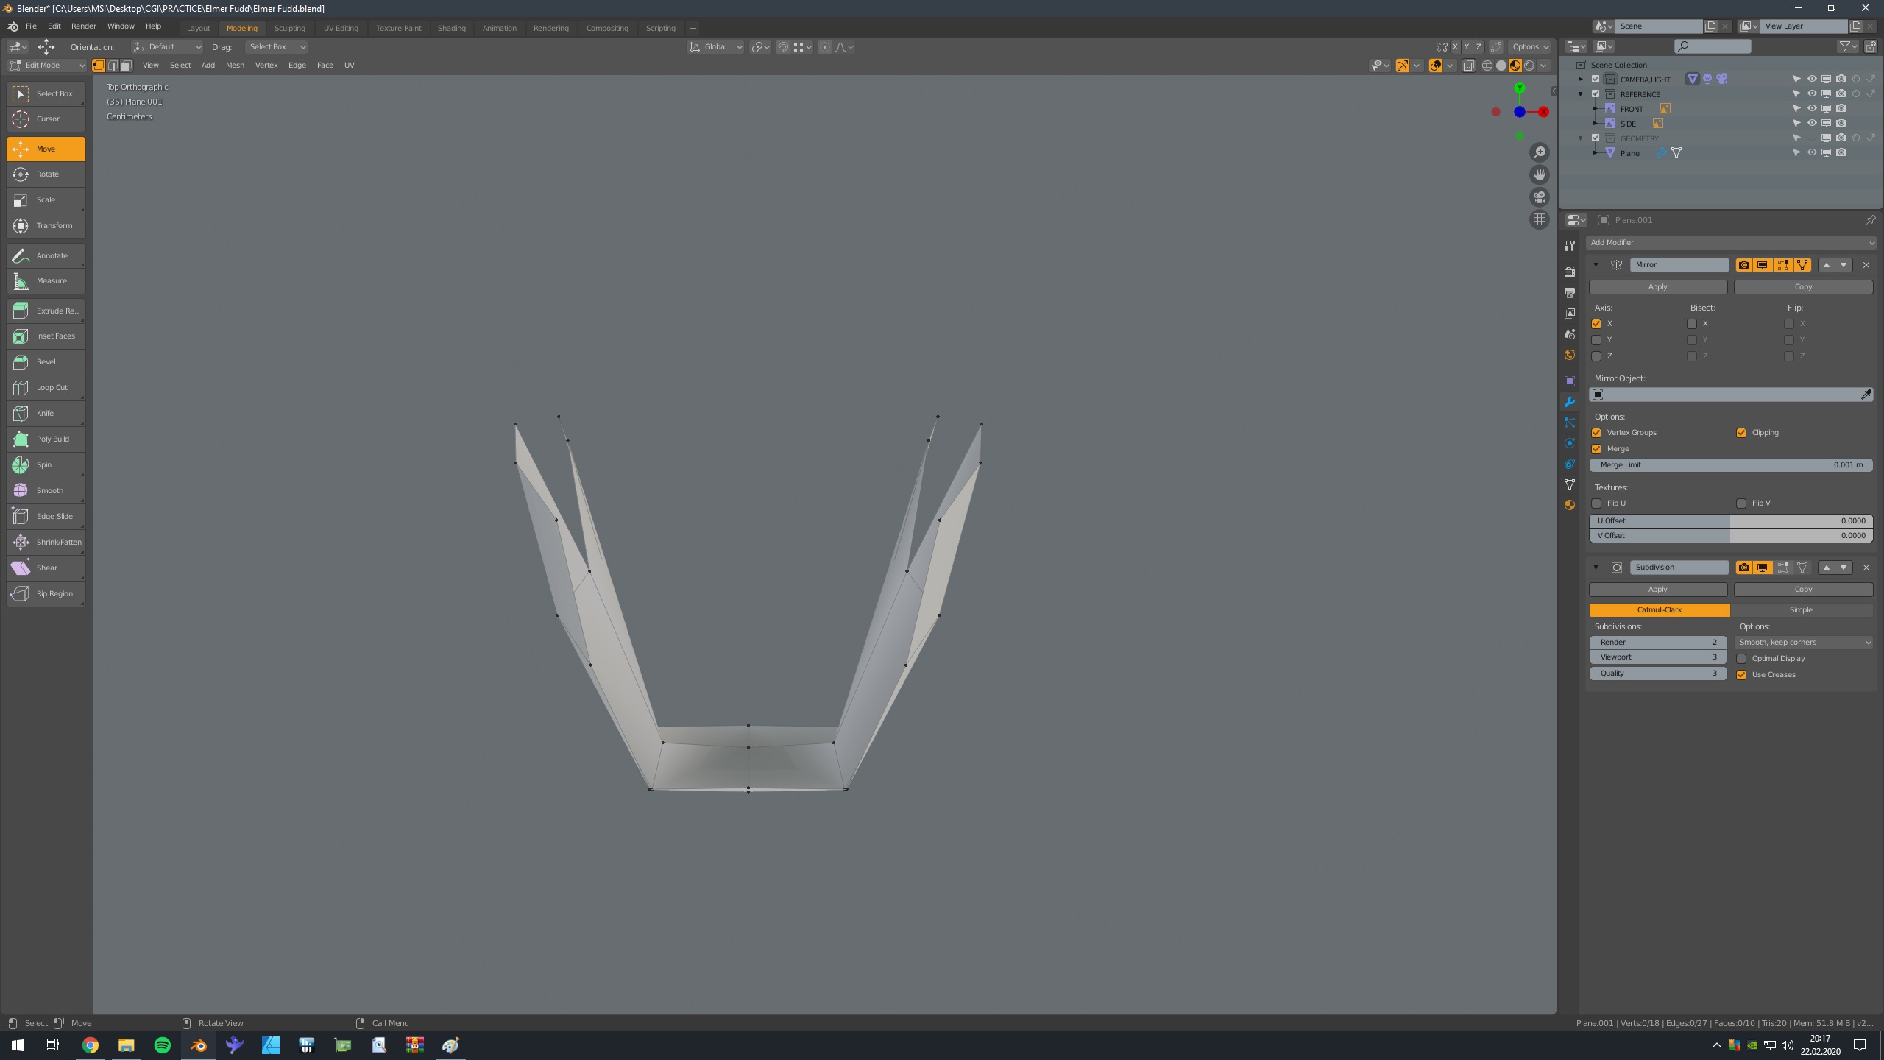This screenshot has height=1060, width=1884.
Task: Select the Measure tool
Action: click(46, 280)
